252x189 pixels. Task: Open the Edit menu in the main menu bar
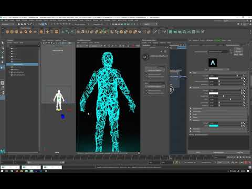coord(6,20)
